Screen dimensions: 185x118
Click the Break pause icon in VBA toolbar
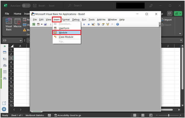point(84,24)
